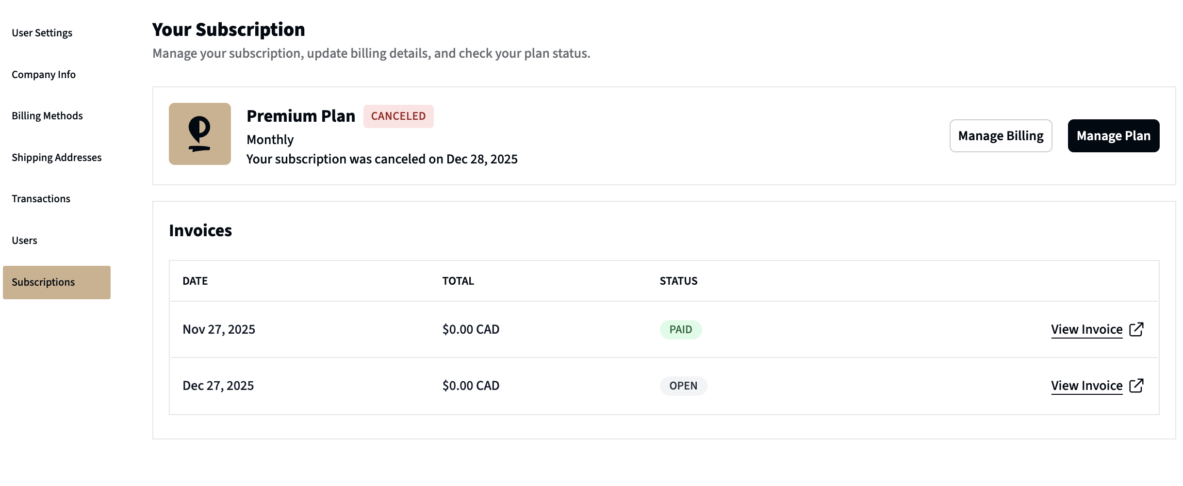Screen dimensions: 1183x486
Task: Select the highlighted Subscriptions tab
Action: click(x=57, y=282)
